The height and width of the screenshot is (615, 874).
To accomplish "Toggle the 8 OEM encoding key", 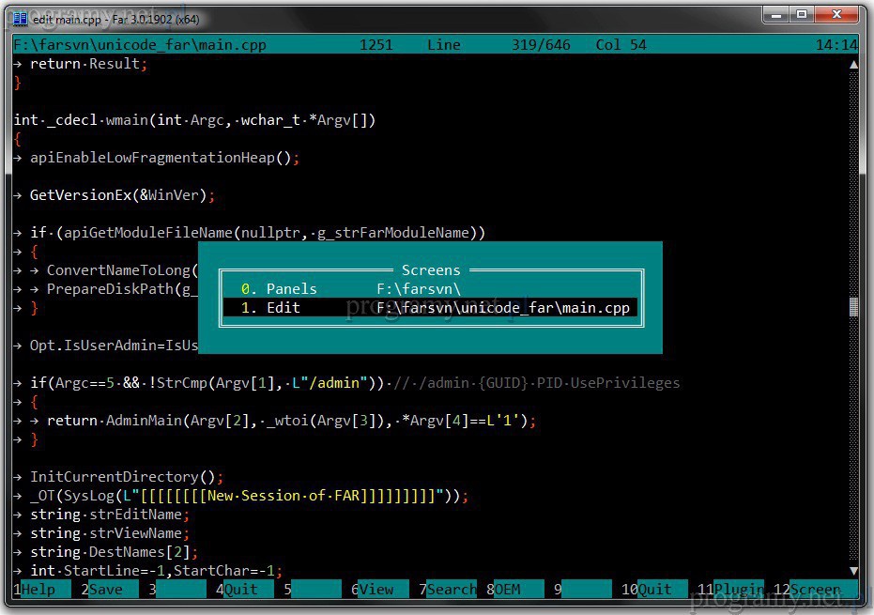I will pyautogui.click(x=507, y=590).
